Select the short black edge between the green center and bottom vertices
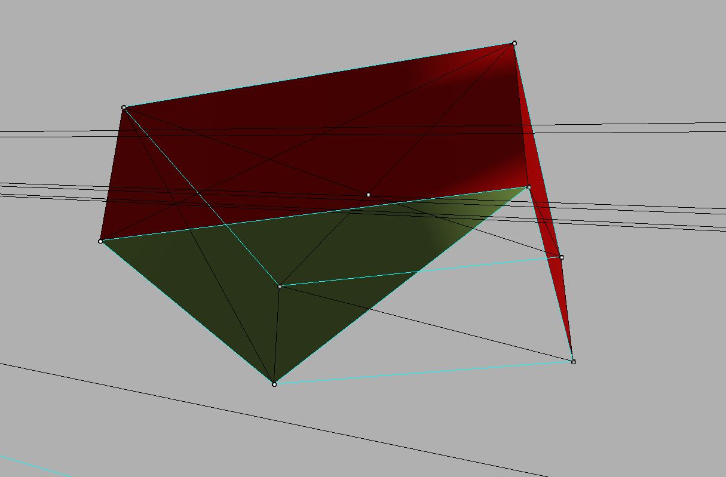 (x=277, y=336)
